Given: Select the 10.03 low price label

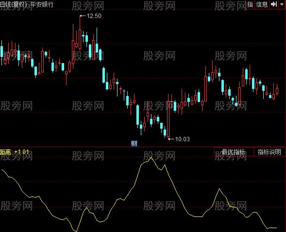Looking at the screenshot, I should pos(182,139).
